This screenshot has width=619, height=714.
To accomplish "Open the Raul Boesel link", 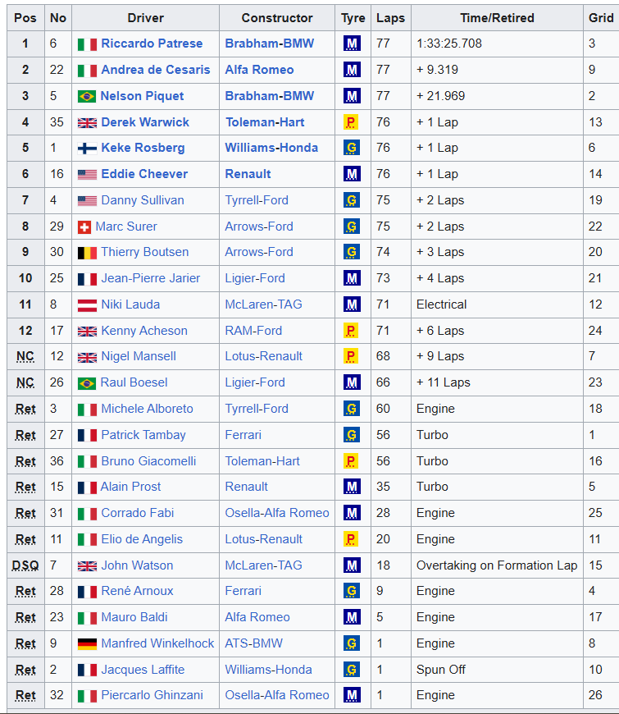I will pos(134,382).
